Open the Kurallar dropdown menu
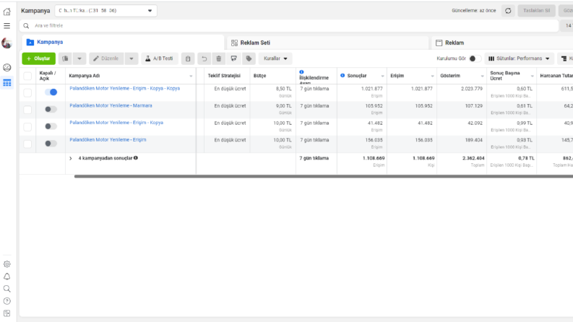The height and width of the screenshot is (322, 573). (x=275, y=58)
